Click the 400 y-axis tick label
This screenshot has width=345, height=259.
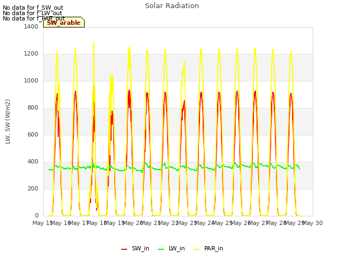point(33,162)
